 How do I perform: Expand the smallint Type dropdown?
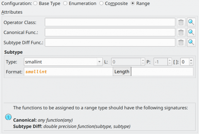coord(100,62)
